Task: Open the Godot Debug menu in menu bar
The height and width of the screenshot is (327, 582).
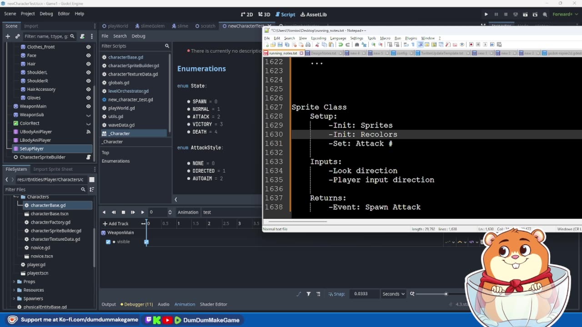Action: point(46,14)
